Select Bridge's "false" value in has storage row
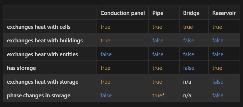Screen dimensions: 243x107 click(x=189, y=68)
